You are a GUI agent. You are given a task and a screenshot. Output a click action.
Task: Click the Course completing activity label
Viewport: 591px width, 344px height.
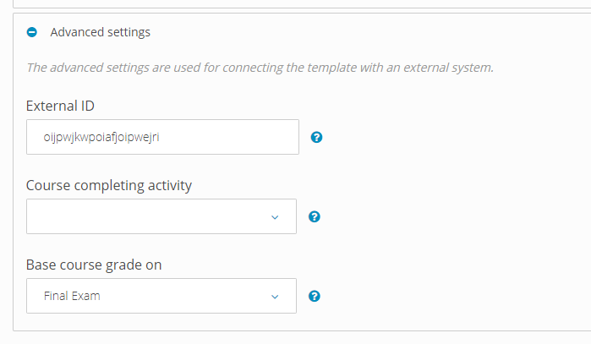(x=109, y=185)
